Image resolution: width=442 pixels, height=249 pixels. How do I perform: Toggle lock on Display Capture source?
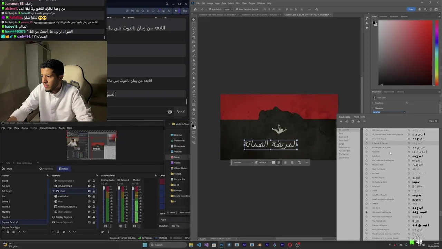(94, 217)
